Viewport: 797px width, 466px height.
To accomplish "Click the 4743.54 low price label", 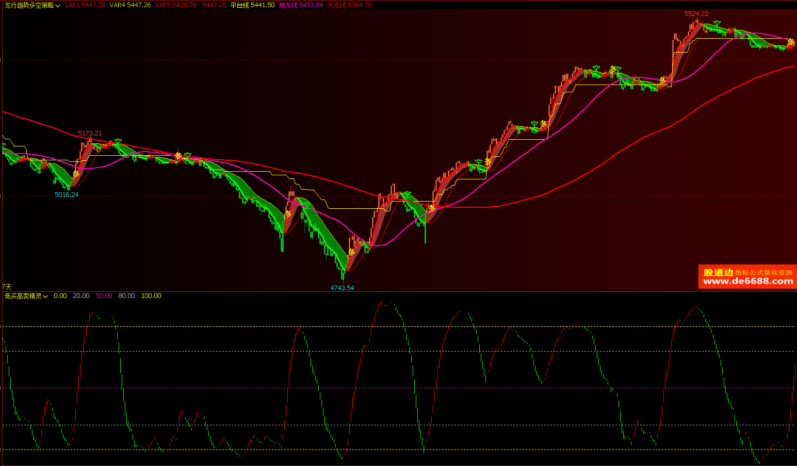I will click(342, 288).
